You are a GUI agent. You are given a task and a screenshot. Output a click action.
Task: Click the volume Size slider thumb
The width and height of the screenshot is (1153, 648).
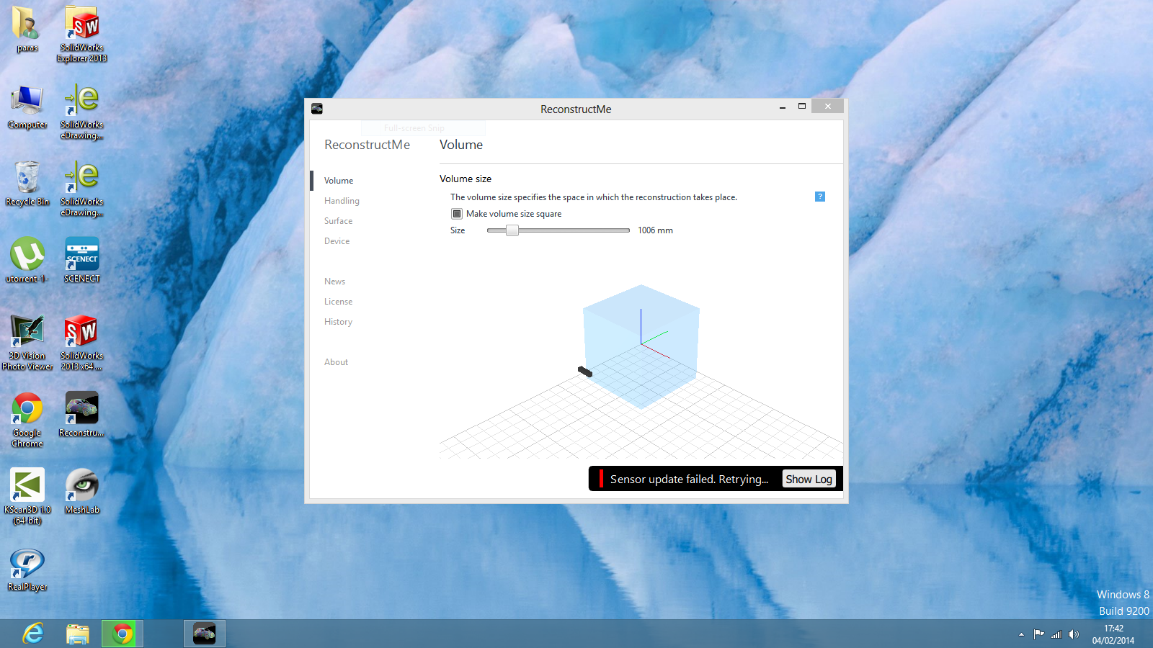(x=512, y=230)
